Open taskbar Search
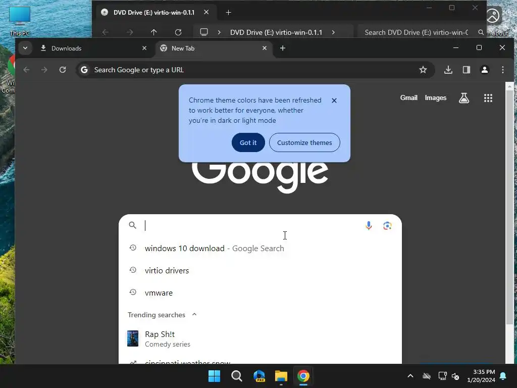Viewport: 517px width, 388px height. point(237,376)
